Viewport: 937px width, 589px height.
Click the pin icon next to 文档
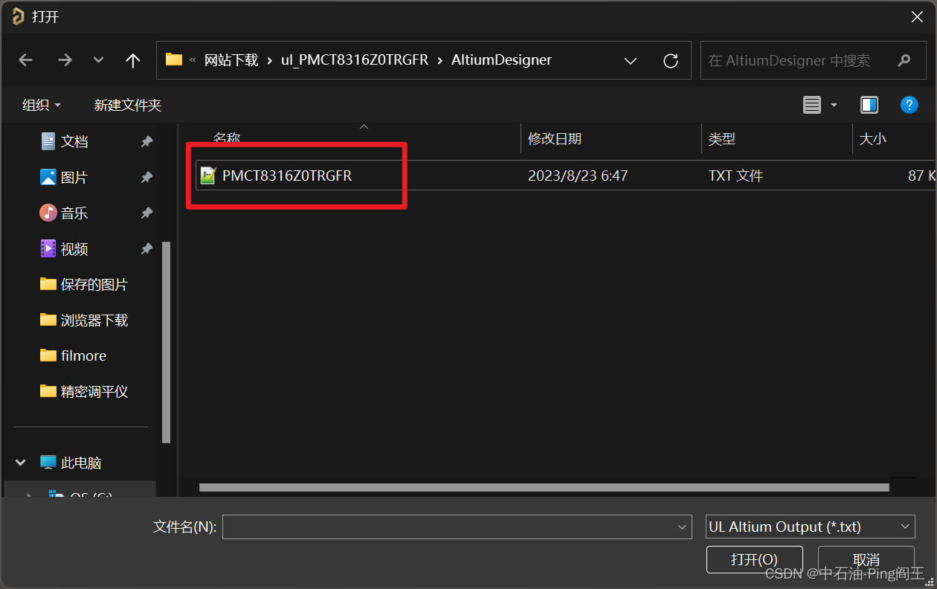coord(146,141)
